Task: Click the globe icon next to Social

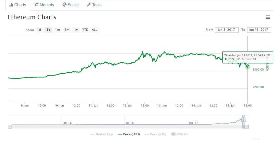Action: coord(64,5)
